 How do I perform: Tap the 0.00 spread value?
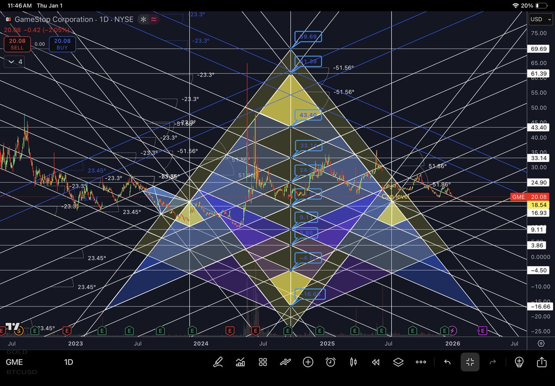pos(40,44)
